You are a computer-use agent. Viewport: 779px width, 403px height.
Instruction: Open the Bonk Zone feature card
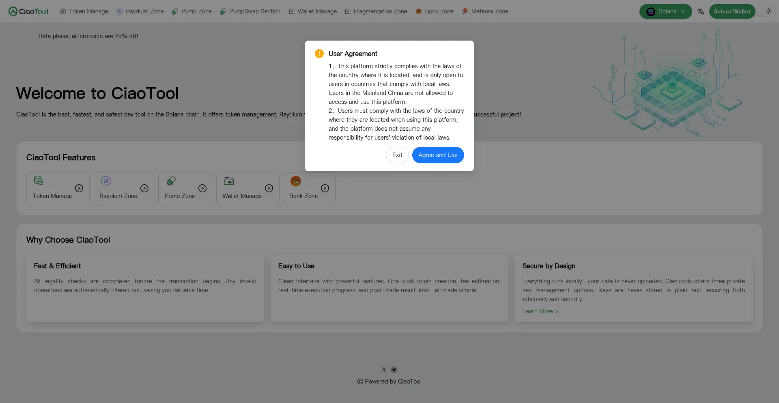point(309,189)
